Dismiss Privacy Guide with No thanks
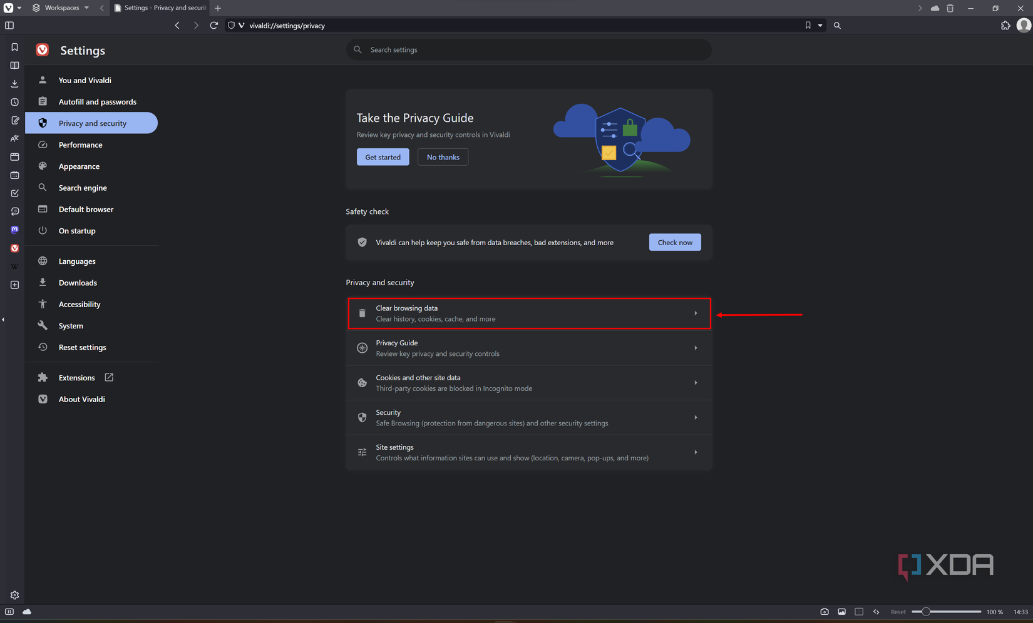Viewport: 1033px width, 623px height. pos(443,157)
